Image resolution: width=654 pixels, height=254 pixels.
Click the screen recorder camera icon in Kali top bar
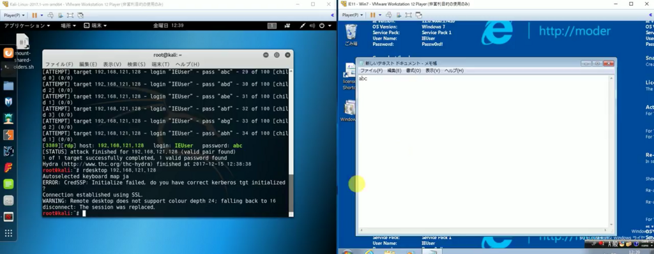(x=287, y=26)
